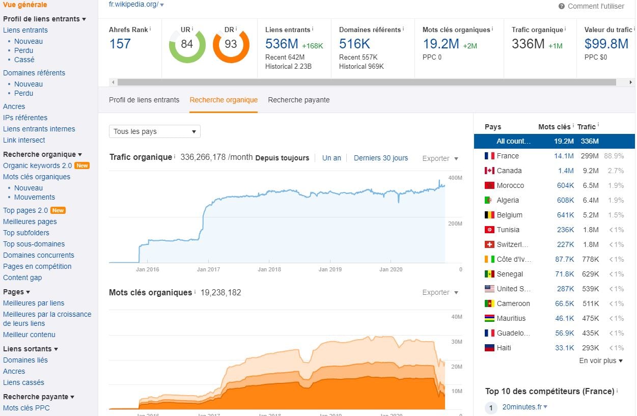Open Exporter menu for Trafic organique chart

pyautogui.click(x=440, y=158)
